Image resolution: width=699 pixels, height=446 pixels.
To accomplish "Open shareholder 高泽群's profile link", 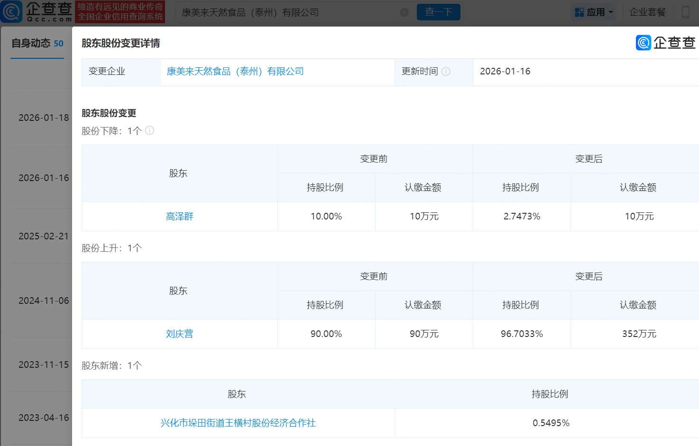I will (180, 217).
